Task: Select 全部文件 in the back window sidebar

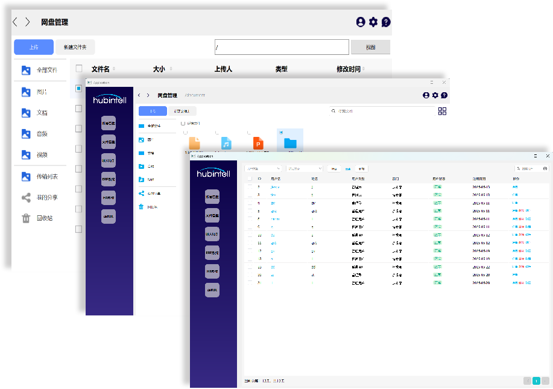Action: [46, 70]
